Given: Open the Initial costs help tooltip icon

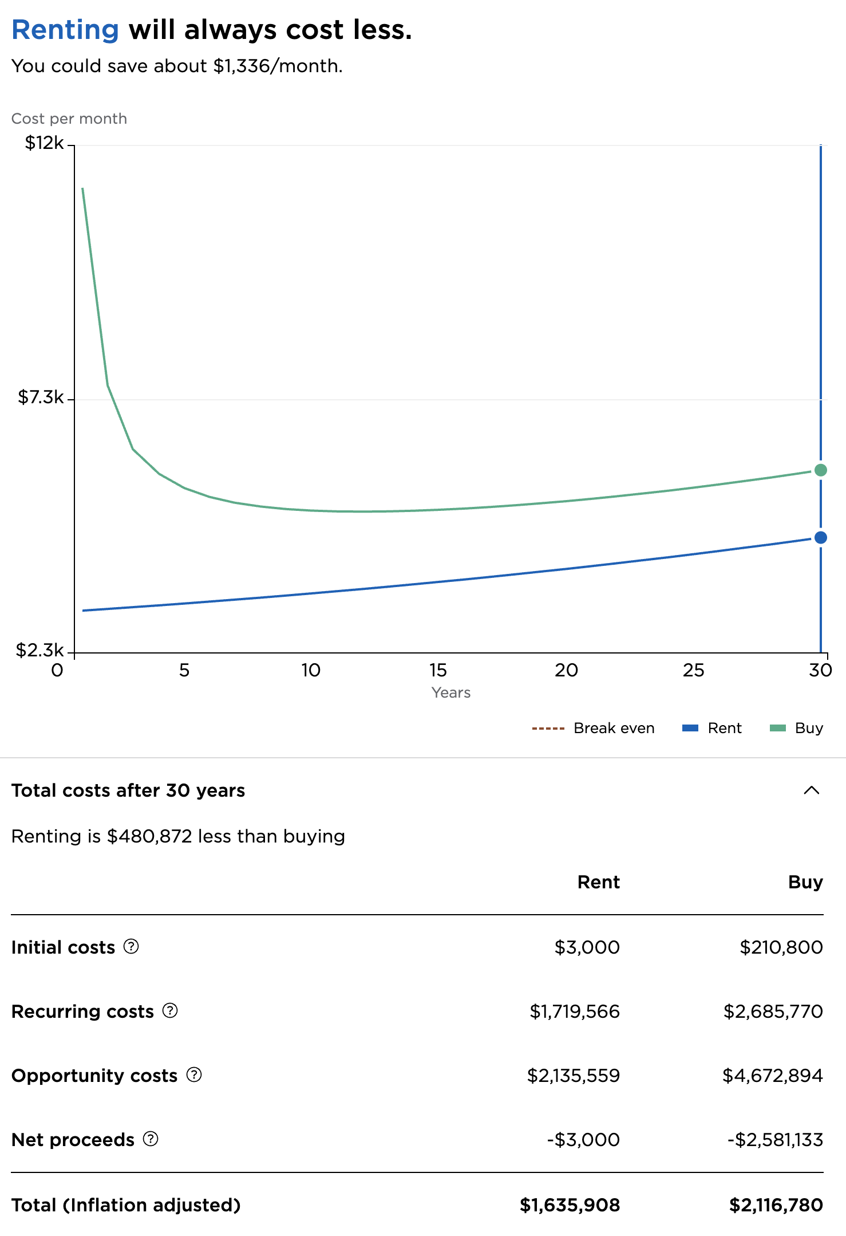Looking at the screenshot, I should 131,947.
